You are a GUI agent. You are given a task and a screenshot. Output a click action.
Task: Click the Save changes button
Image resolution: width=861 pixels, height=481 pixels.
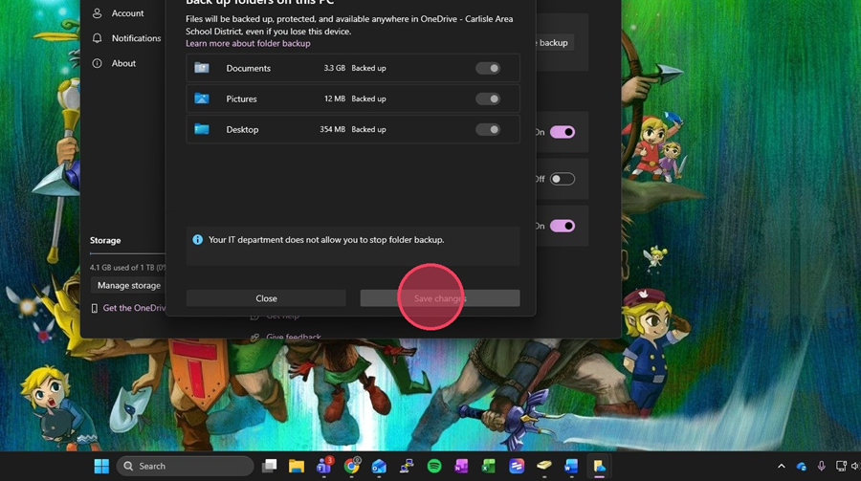click(x=440, y=298)
